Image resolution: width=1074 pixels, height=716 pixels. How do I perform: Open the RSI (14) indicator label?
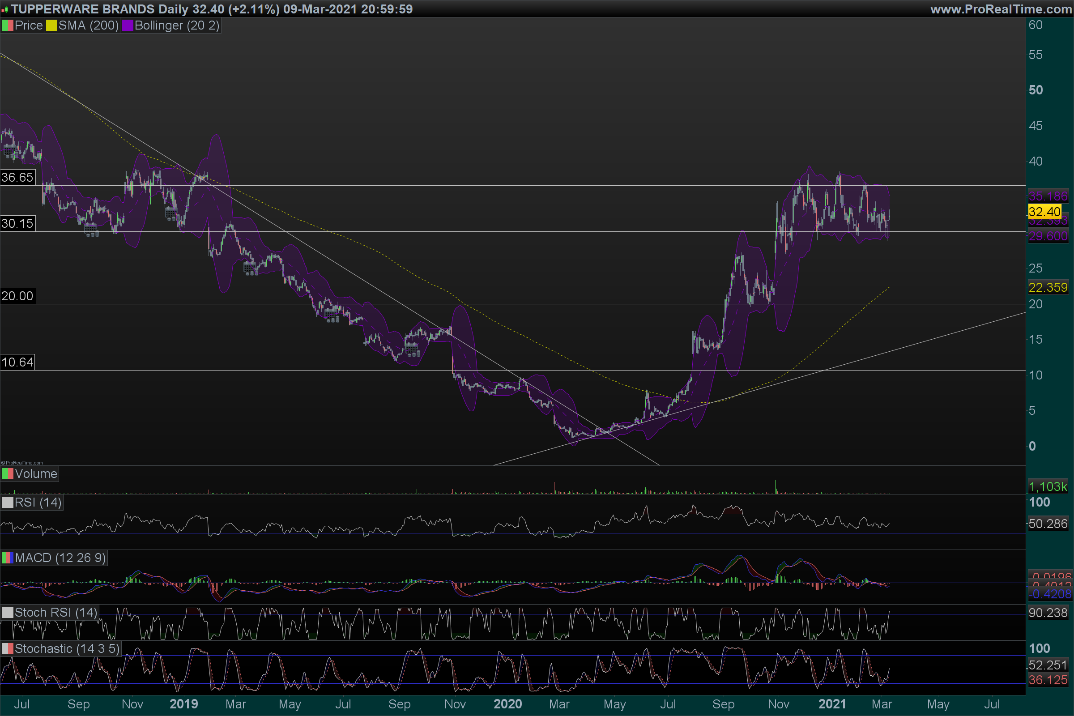[38, 503]
